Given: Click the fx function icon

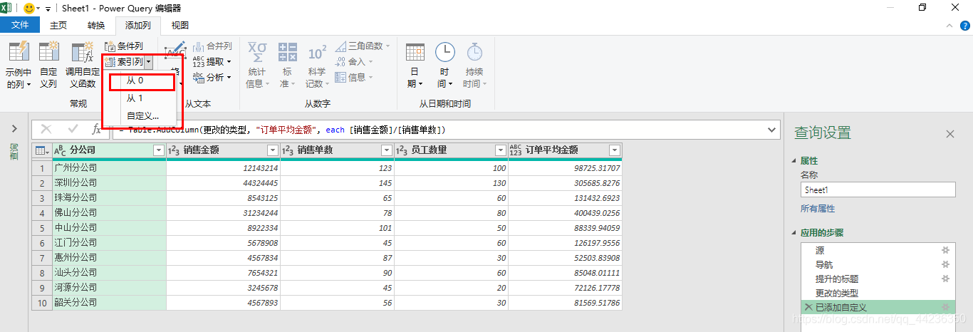Looking at the screenshot, I should pyautogui.click(x=96, y=130).
